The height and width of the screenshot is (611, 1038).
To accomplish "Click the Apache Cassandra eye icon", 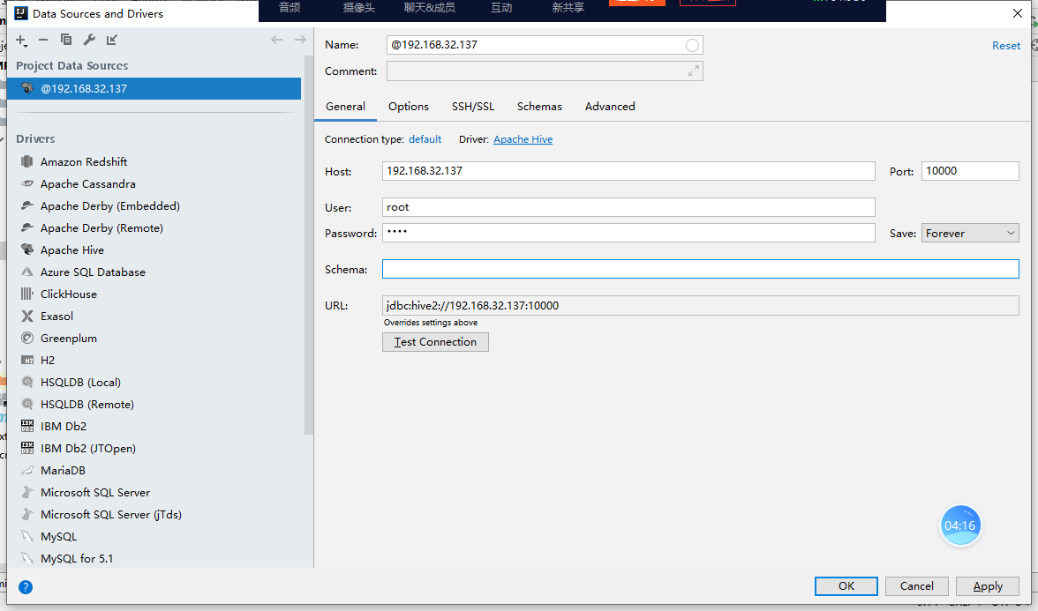I will click(27, 183).
